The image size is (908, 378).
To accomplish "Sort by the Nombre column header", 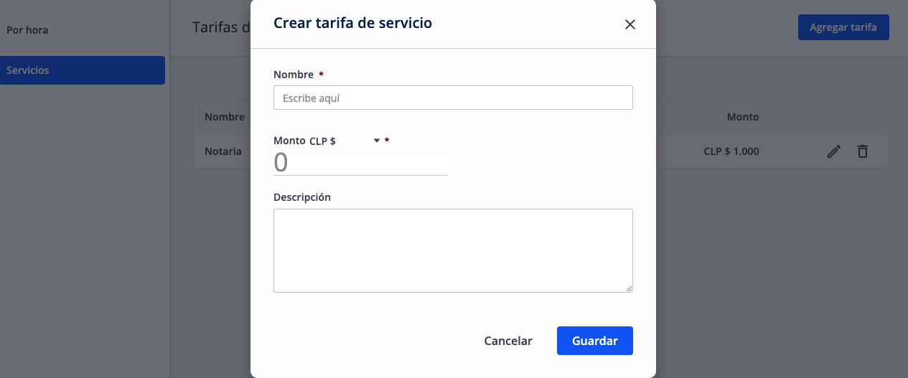I will tap(225, 117).
